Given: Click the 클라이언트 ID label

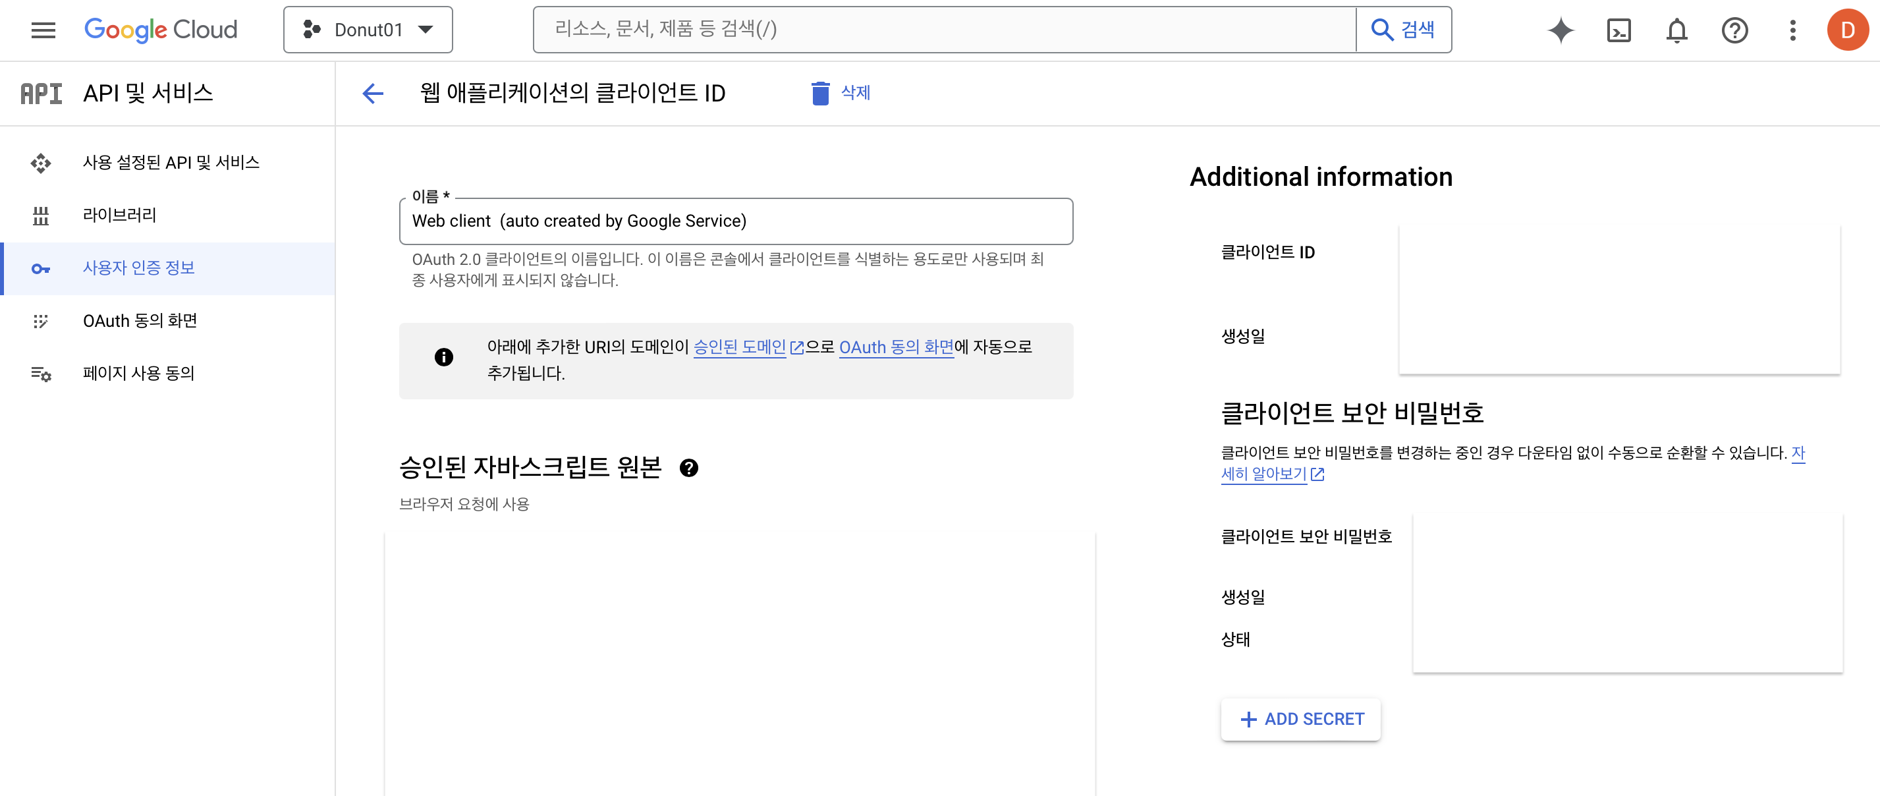Looking at the screenshot, I should pyautogui.click(x=1267, y=252).
